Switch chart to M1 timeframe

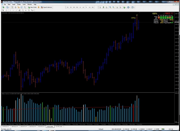pos(68,7)
